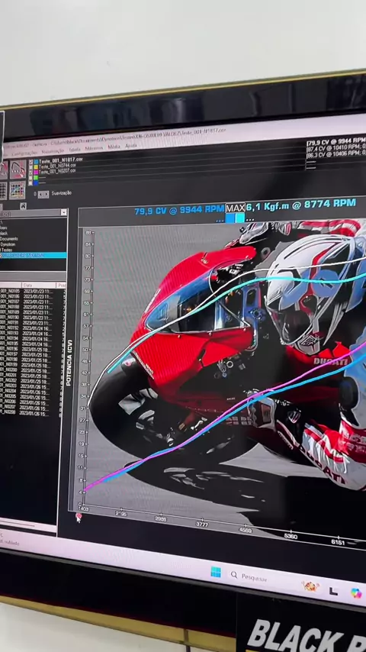Select the highlighted cyan folder row

[34, 255]
